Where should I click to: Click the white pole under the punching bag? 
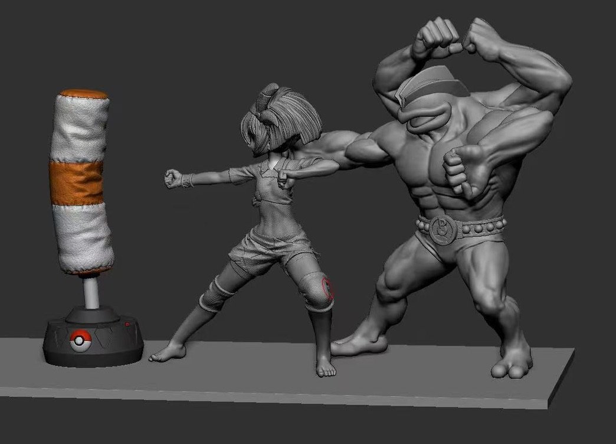[90, 292]
